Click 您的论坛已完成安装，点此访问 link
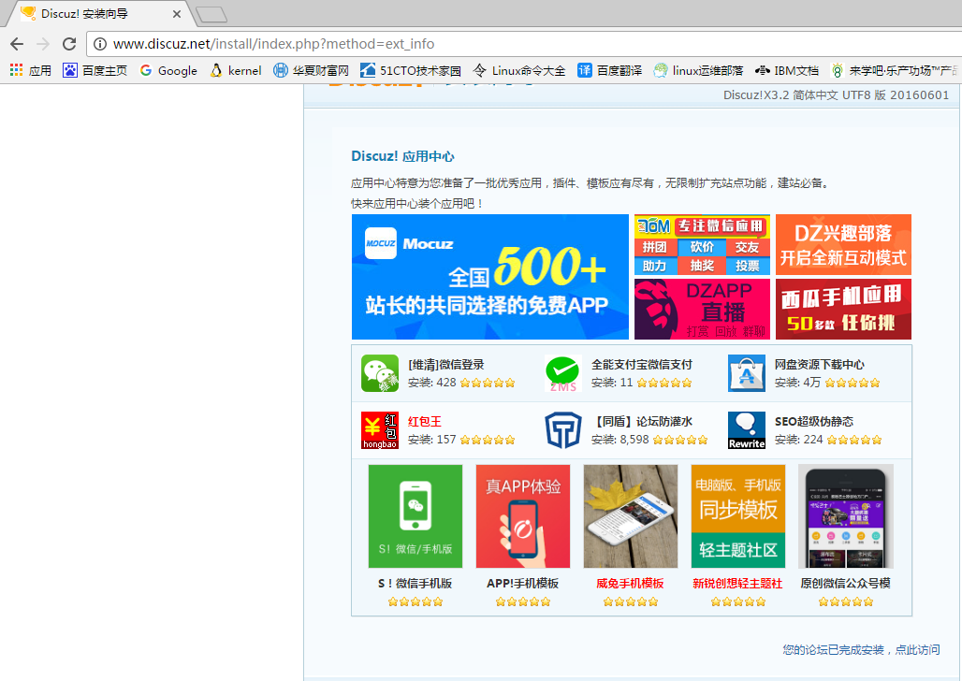The width and height of the screenshot is (962, 681). tap(861, 650)
